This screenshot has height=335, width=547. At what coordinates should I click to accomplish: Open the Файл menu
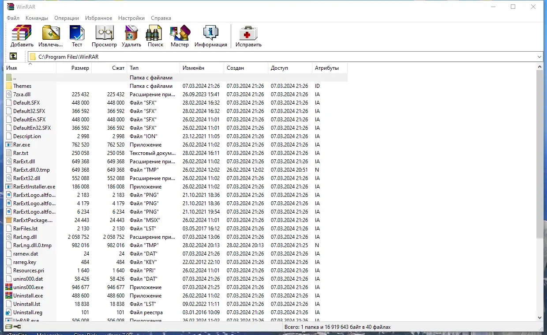coord(13,18)
